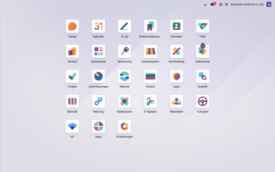275x172 pixels.
Task: Launch the Fuhrpark app
Action: 203,101
